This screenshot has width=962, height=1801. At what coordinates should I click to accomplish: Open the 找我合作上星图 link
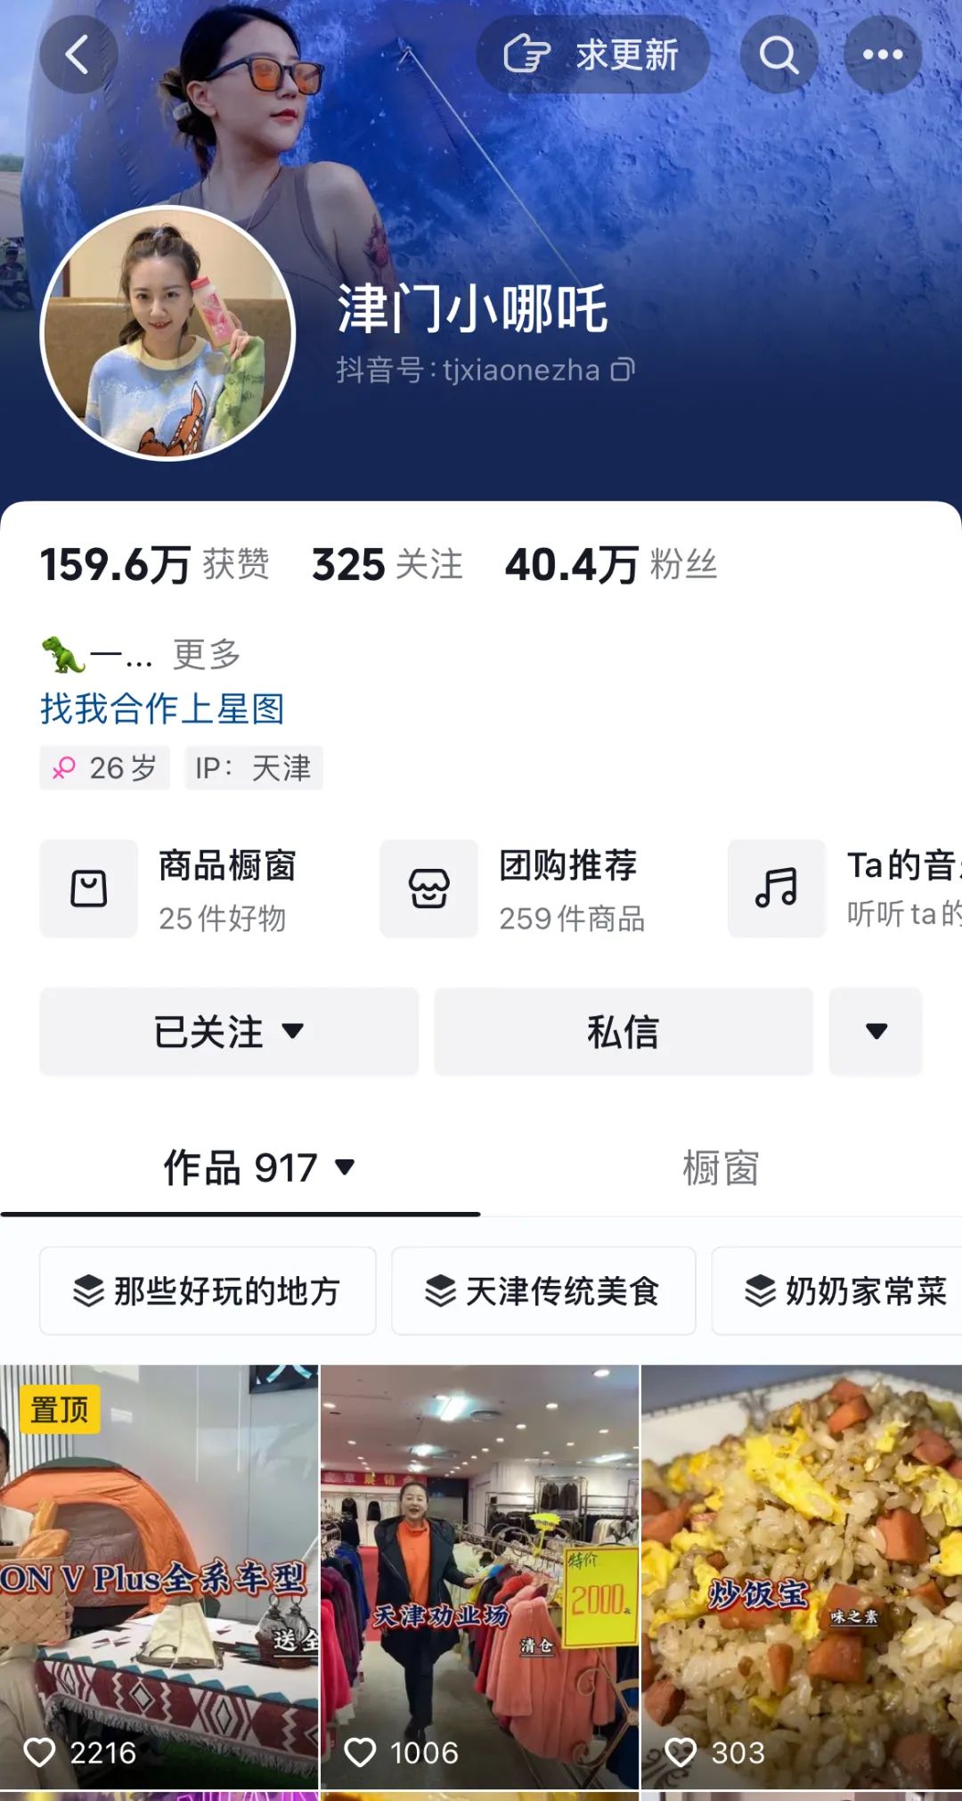tap(162, 709)
